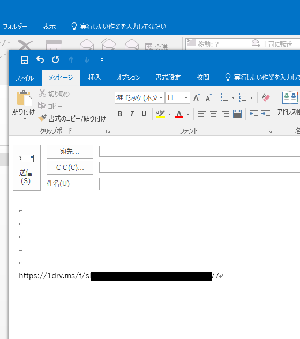Open the 校閲 tab
Screen dimensions: 300x339
(x=203, y=78)
